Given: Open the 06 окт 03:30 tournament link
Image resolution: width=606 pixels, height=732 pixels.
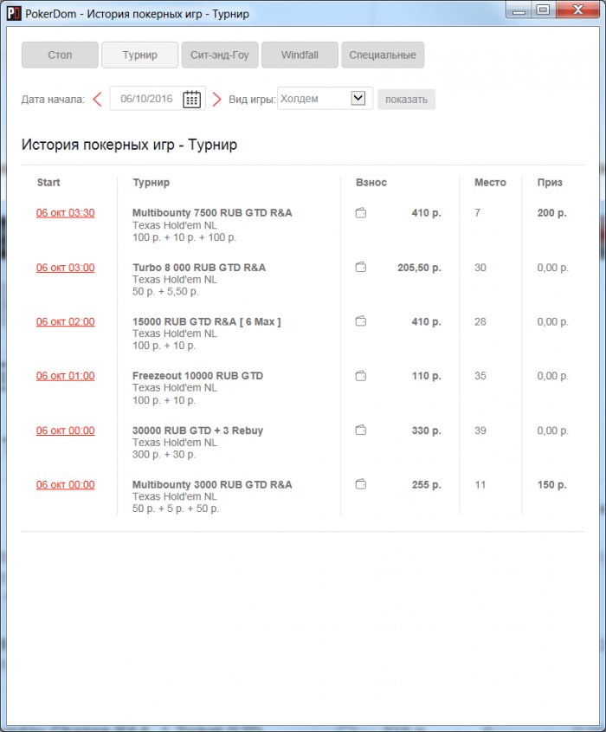Looking at the screenshot, I should [65, 213].
